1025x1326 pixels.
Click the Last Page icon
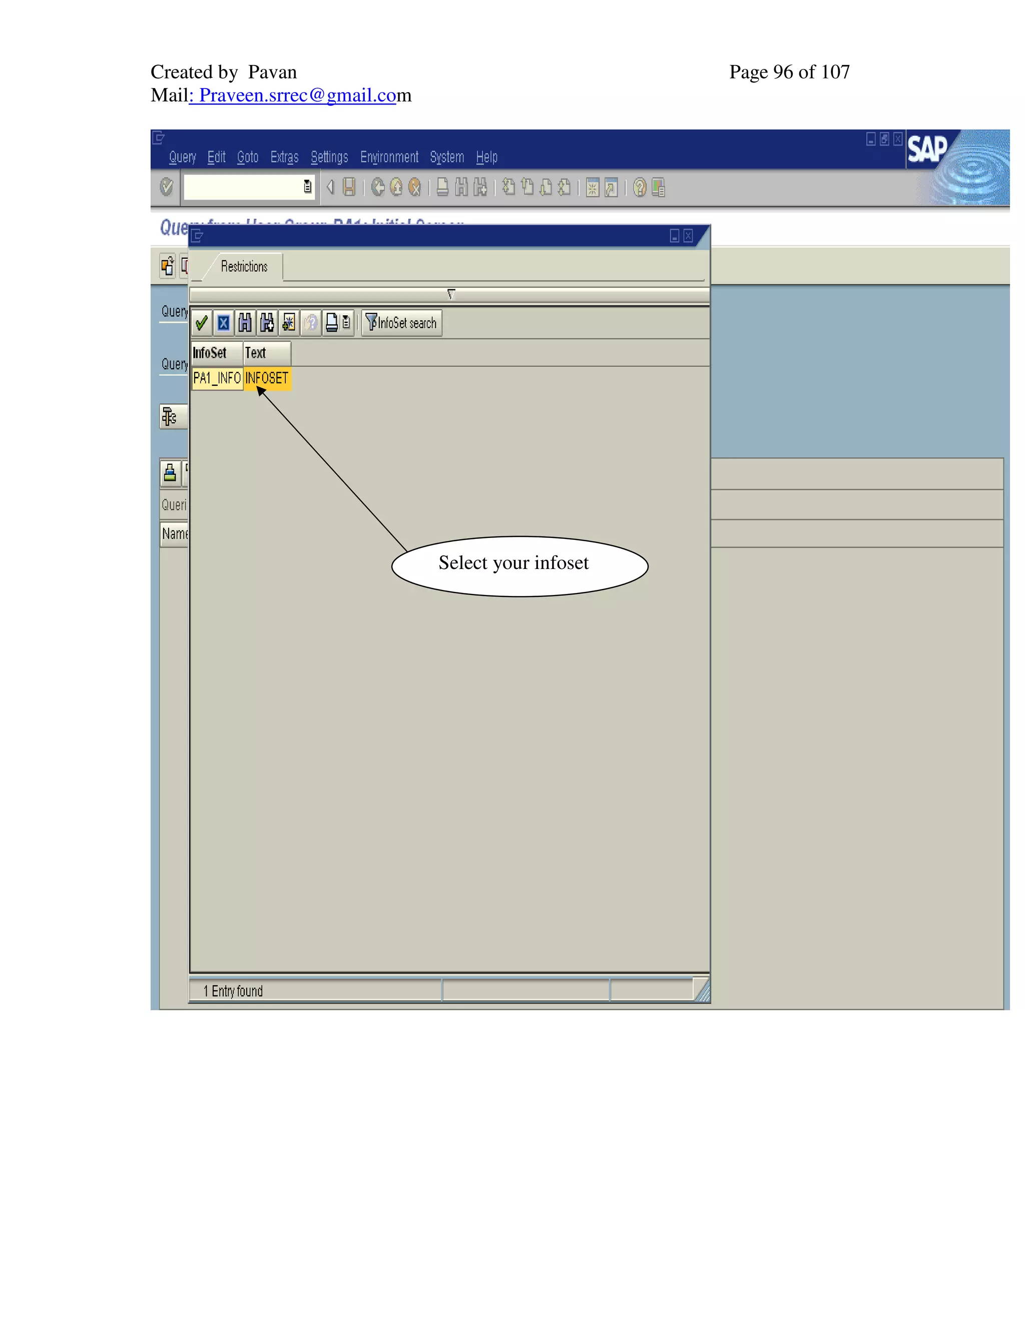[564, 187]
